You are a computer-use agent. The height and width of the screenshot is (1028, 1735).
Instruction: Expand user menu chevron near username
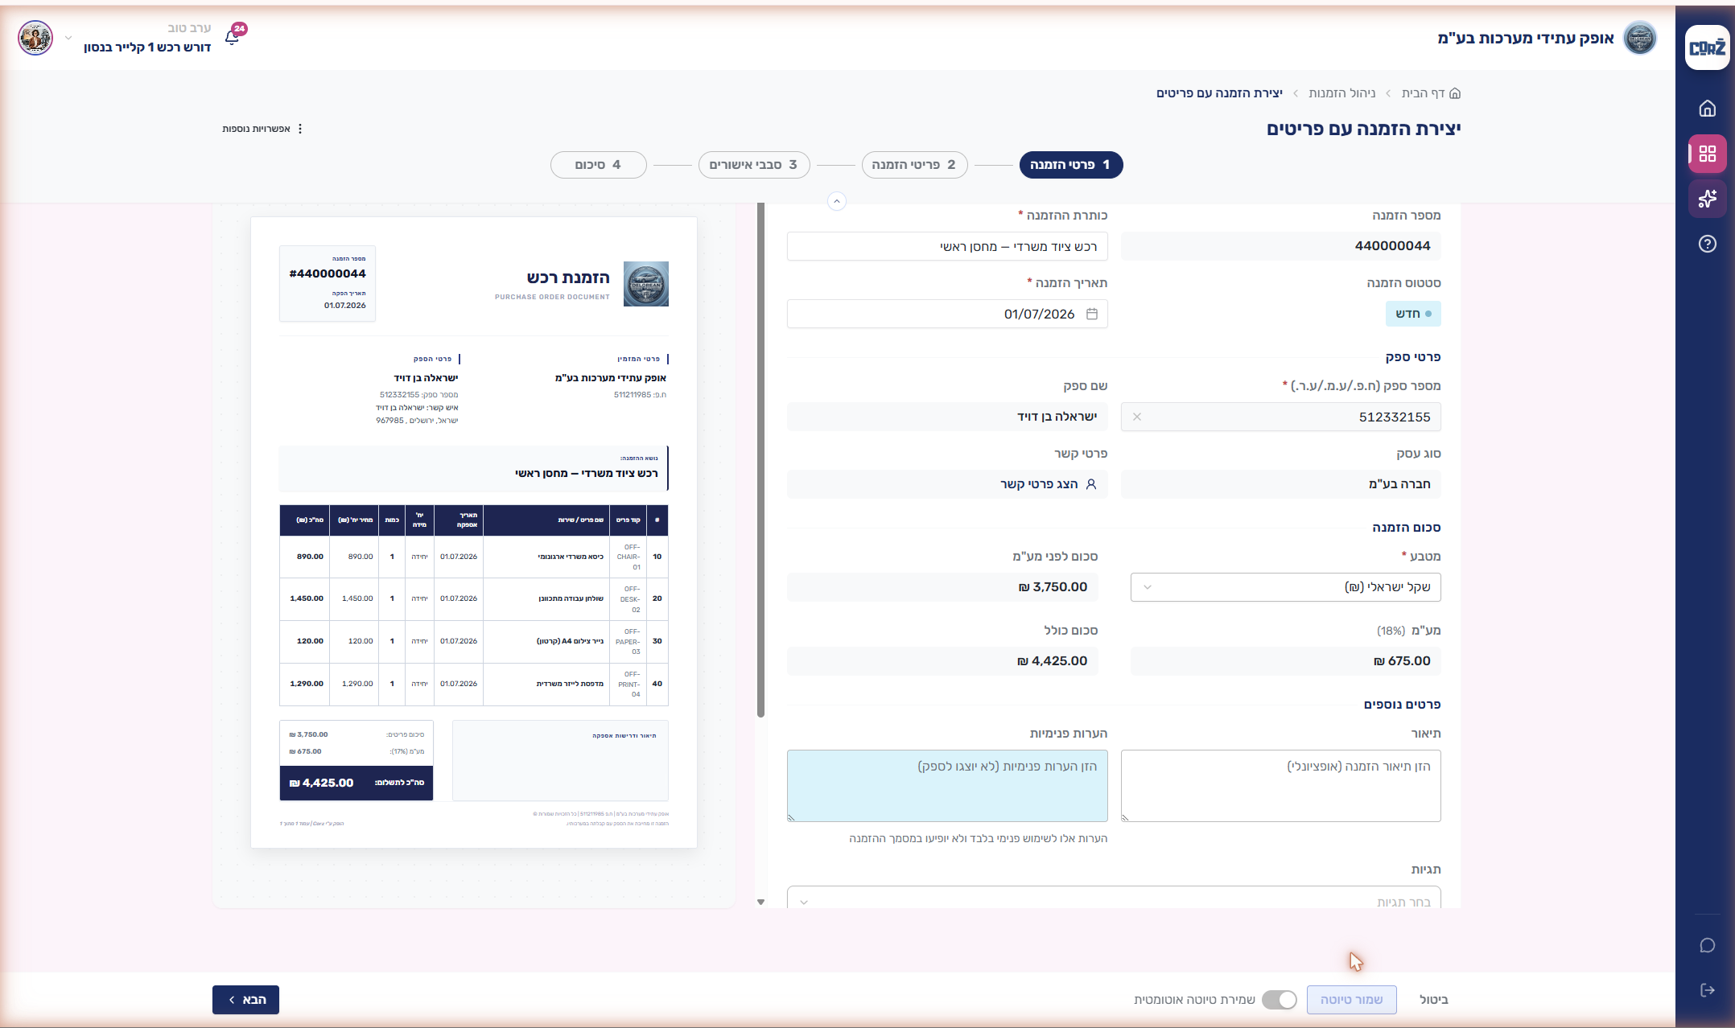click(68, 38)
